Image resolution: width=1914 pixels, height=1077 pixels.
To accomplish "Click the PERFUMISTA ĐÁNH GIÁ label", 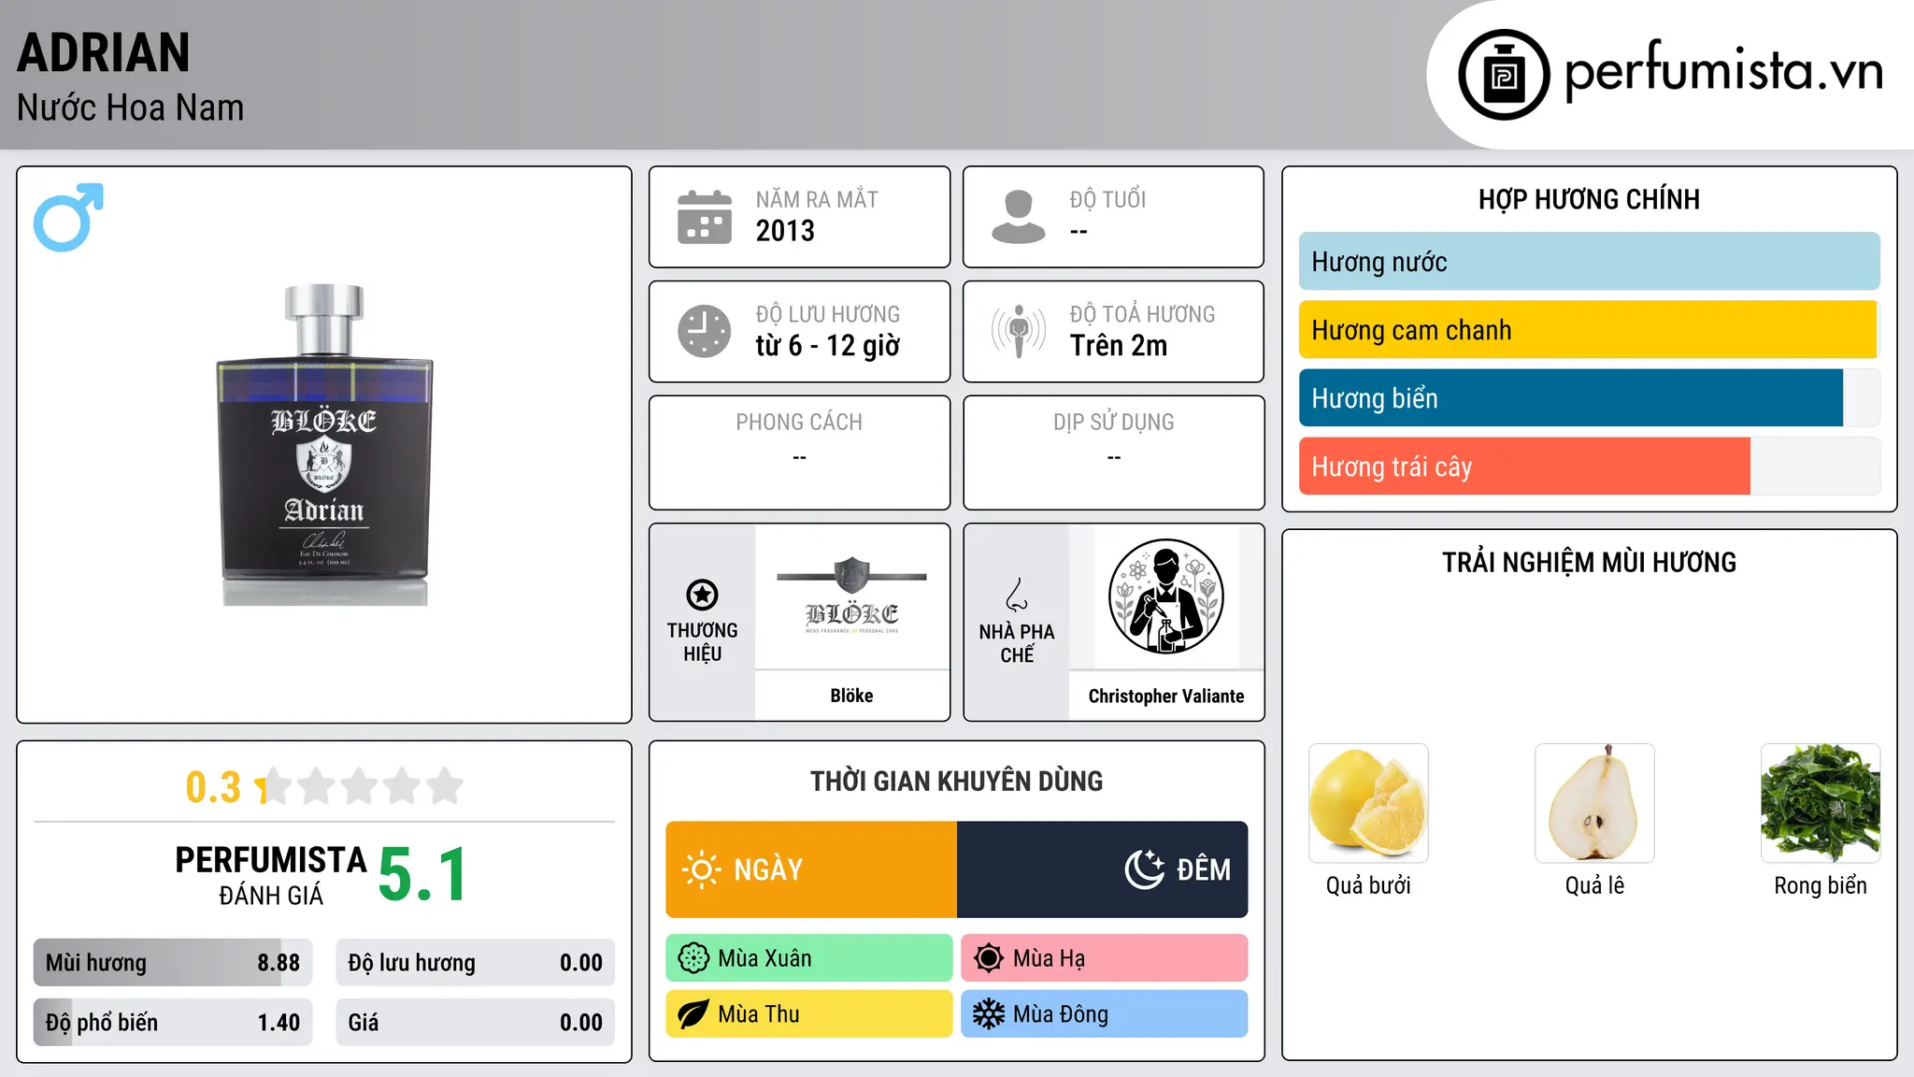I will [271, 875].
